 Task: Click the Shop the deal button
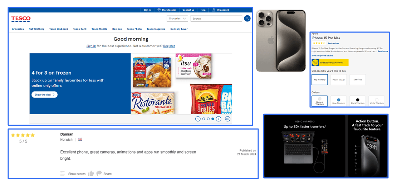tap(45, 95)
